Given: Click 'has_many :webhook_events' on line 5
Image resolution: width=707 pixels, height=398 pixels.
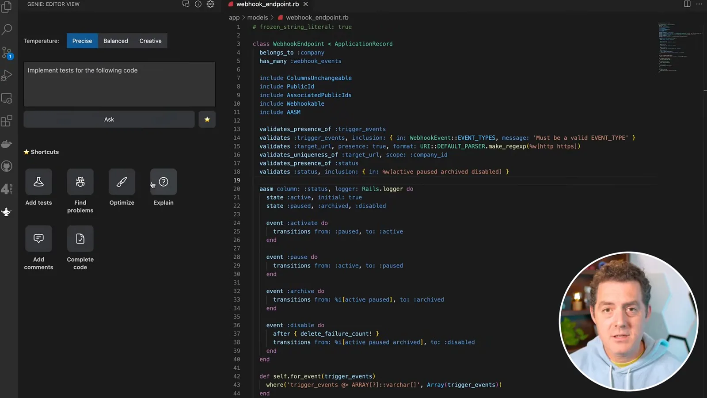Looking at the screenshot, I should pyautogui.click(x=300, y=61).
